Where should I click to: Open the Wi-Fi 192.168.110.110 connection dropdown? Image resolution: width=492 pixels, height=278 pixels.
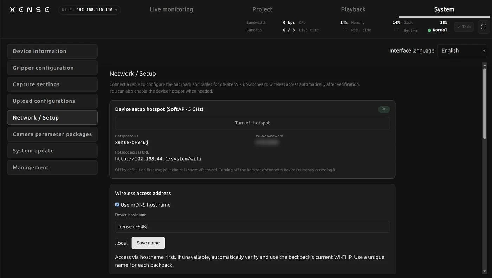90,10
